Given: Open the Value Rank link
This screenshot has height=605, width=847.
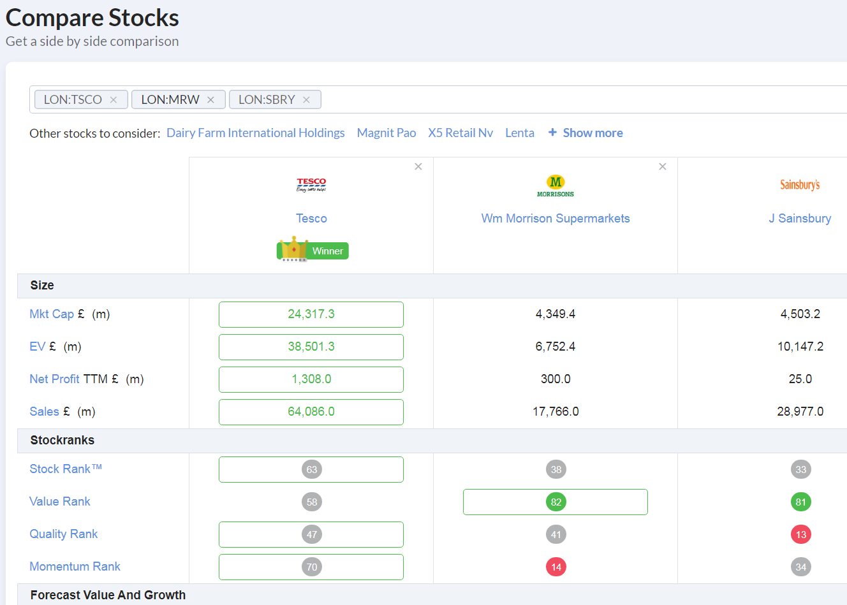Looking at the screenshot, I should 60,502.
